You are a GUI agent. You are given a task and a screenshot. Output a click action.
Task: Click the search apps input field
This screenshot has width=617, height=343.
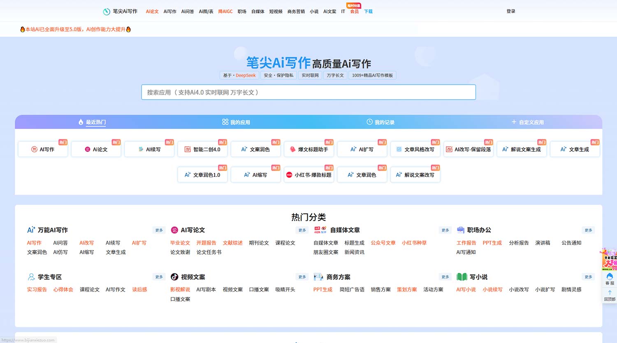click(x=308, y=92)
